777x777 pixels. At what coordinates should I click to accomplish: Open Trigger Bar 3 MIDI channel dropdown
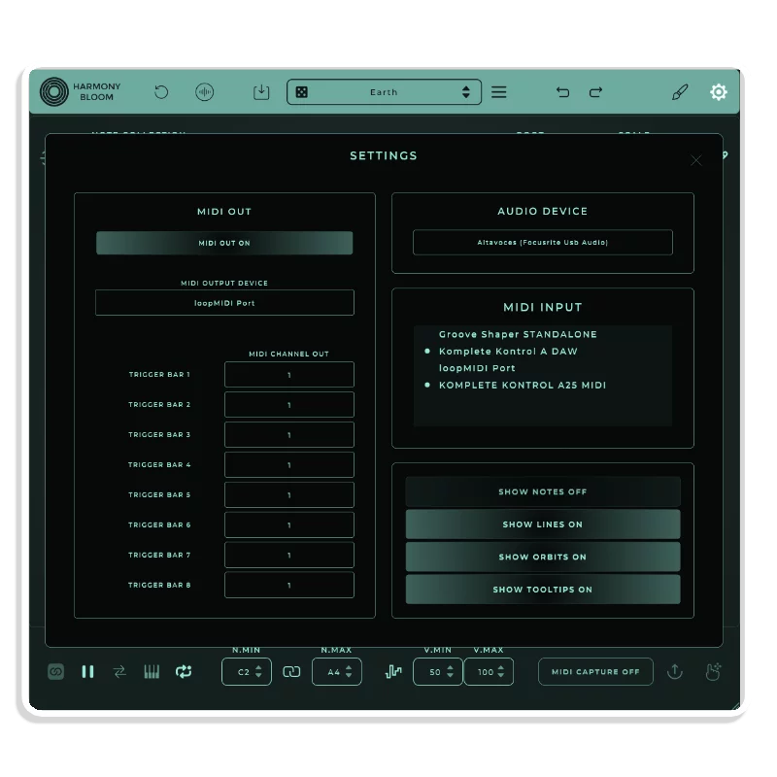click(x=288, y=434)
